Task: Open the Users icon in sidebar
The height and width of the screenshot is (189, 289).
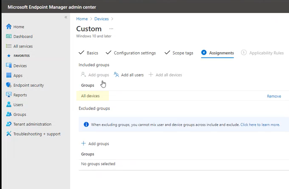Action: pyautogui.click(x=9, y=105)
